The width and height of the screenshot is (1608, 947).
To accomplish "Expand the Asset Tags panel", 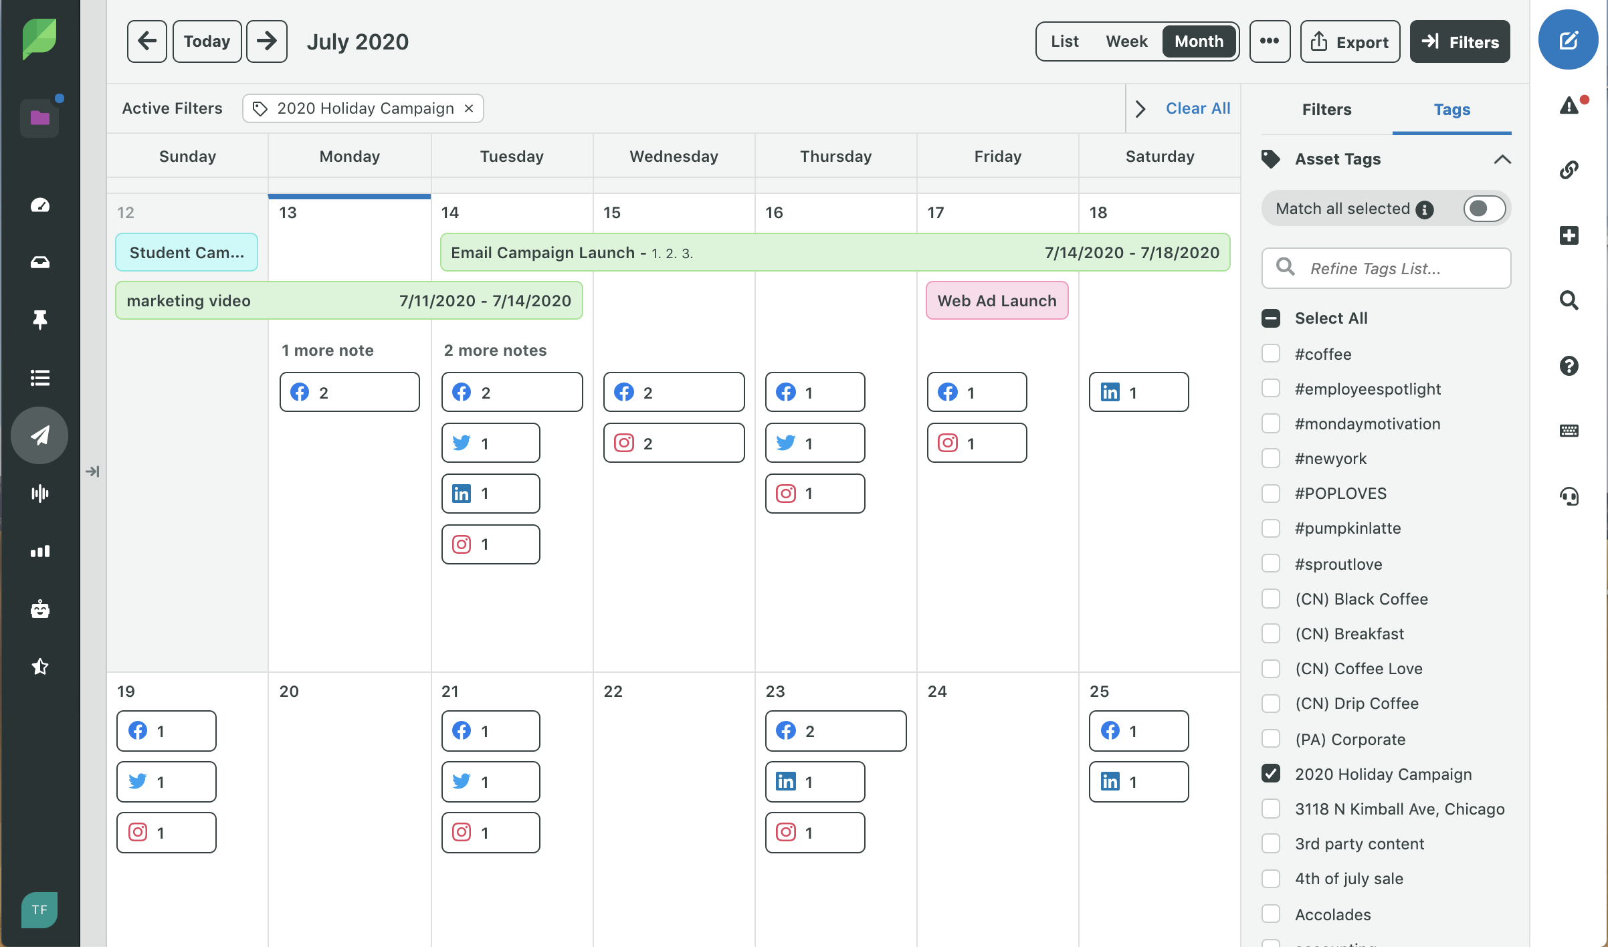I will (x=1500, y=159).
